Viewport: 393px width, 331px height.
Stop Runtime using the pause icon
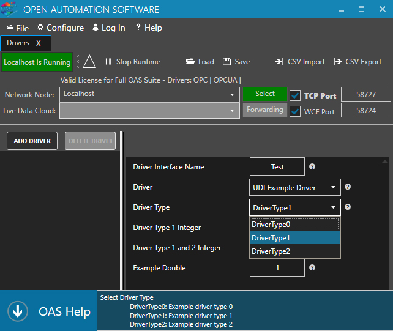tap(108, 62)
